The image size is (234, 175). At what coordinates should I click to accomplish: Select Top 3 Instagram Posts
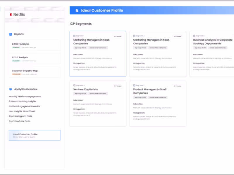point(20,116)
